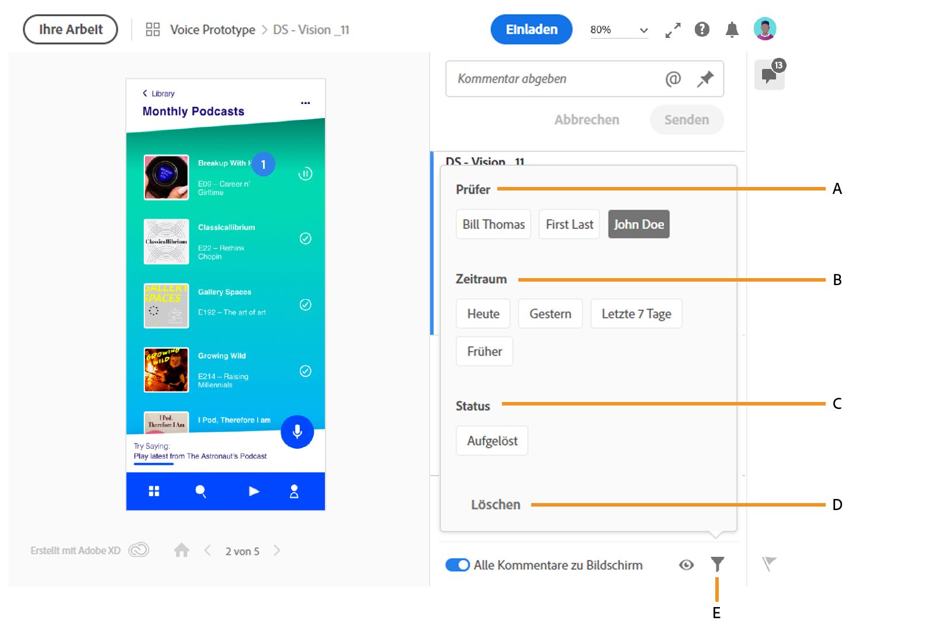Viewport: 935px width, 624px height.
Task: Open the three-dot menu in Monthly Podcasts
Action: (x=305, y=103)
